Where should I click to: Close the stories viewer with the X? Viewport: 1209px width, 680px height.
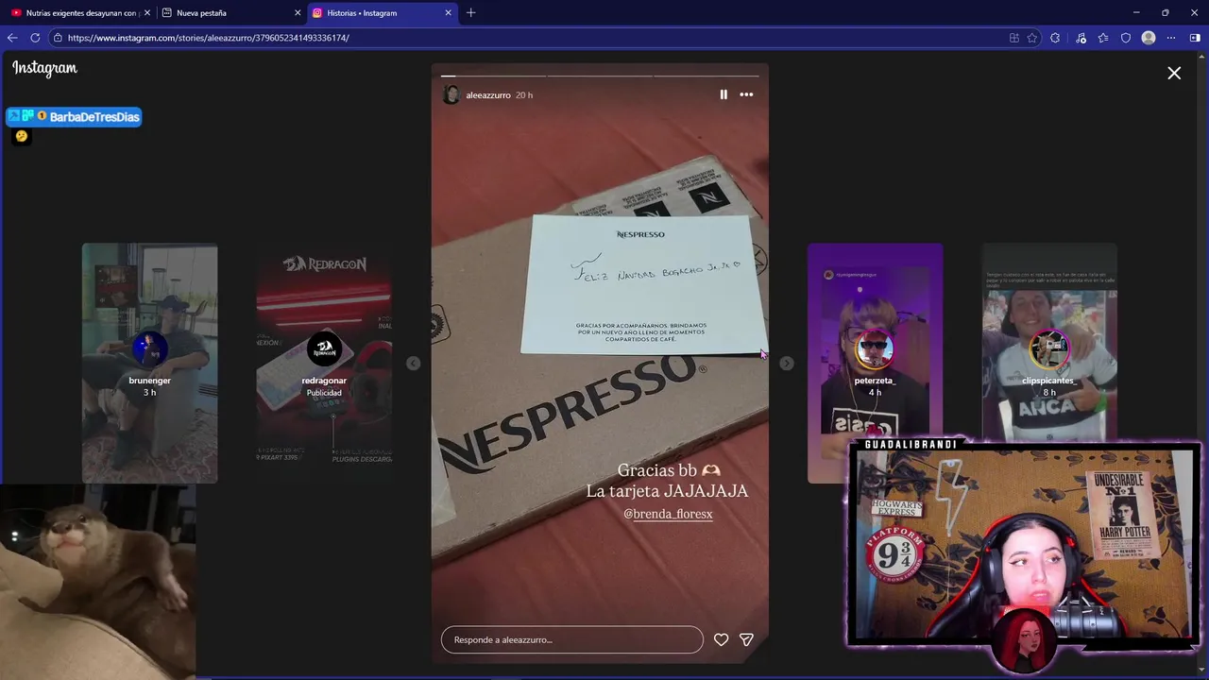tap(1174, 73)
